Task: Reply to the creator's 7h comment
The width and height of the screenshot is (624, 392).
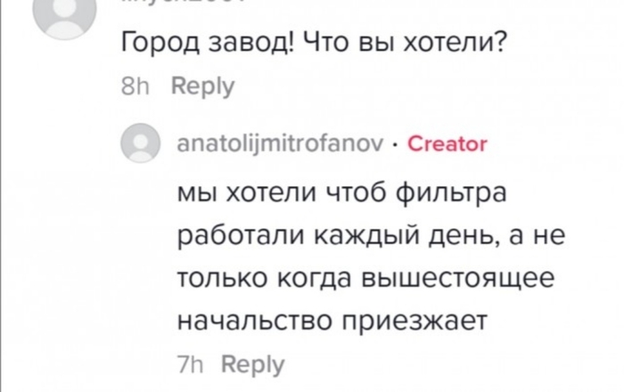Action: 252,364
